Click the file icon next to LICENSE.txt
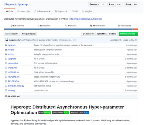 (x=6, y=72)
